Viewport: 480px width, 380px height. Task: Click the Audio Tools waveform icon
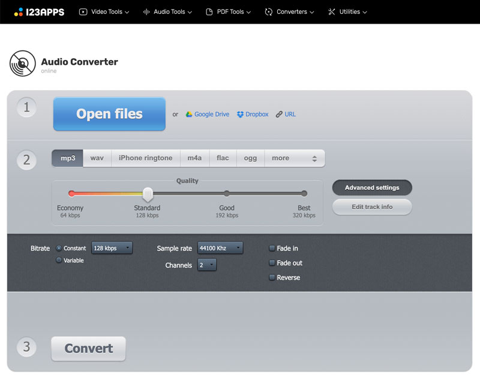coord(146,12)
